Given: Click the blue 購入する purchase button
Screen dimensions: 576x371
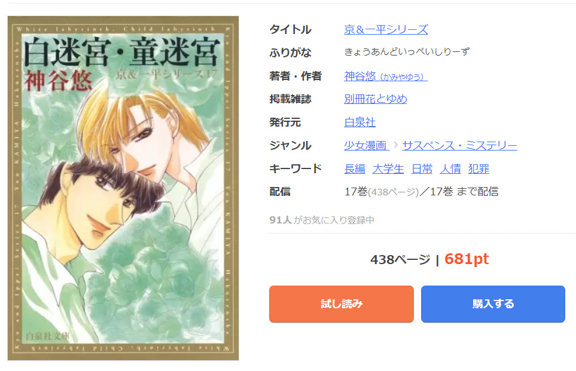Looking at the screenshot, I should (x=493, y=304).
